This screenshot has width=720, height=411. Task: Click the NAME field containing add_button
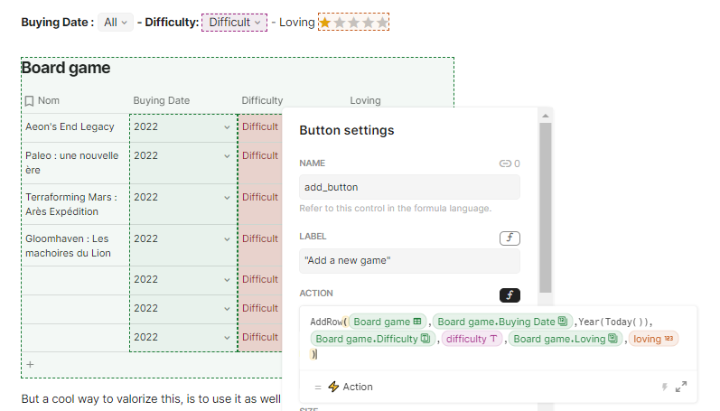point(409,187)
